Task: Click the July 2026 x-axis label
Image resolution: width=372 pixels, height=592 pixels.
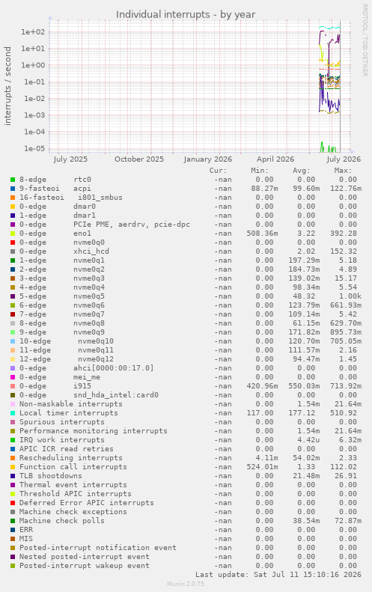Action: tap(344, 159)
